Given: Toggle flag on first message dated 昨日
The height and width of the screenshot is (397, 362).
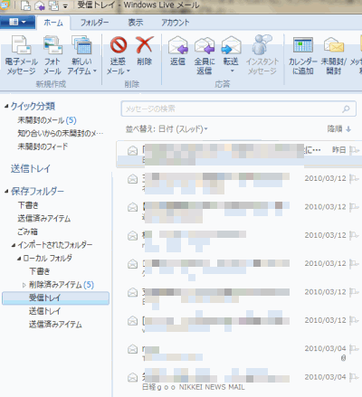Looking at the screenshot, I should [x=354, y=150].
